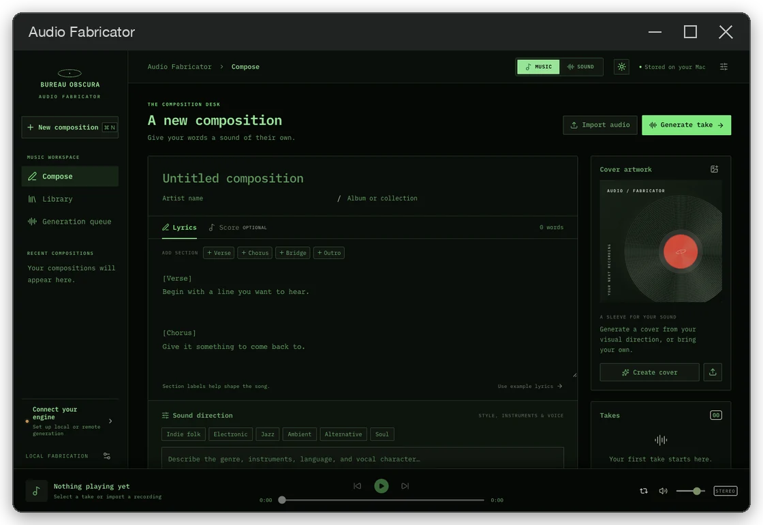Image resolution: width=763 pixels, height=525 pixels.
Task: Open Library in the sidebar
Action: (x=69, y=198)
